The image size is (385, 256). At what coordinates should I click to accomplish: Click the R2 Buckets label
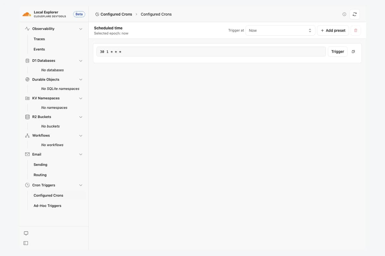point(42,117)
